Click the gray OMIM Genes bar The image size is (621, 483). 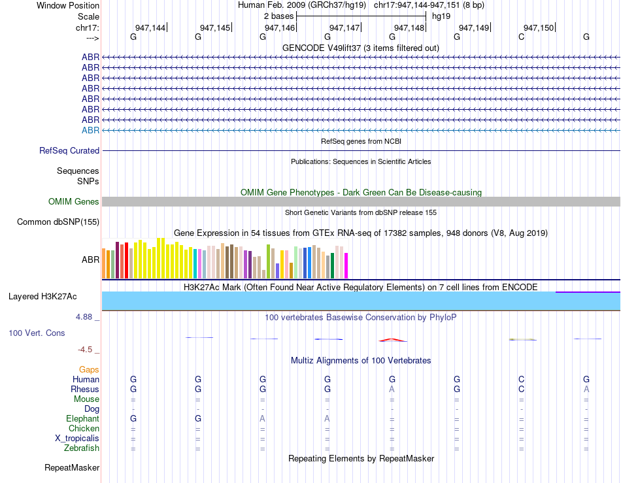(x=361, y=201)
